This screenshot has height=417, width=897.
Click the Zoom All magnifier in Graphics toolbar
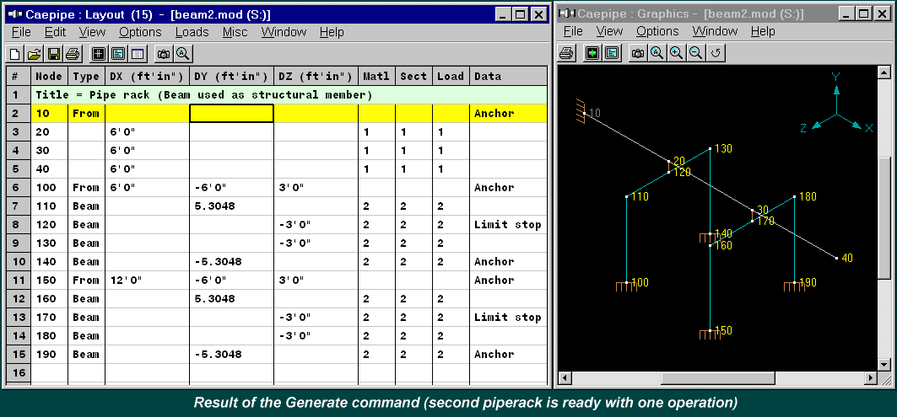[657, 53]
